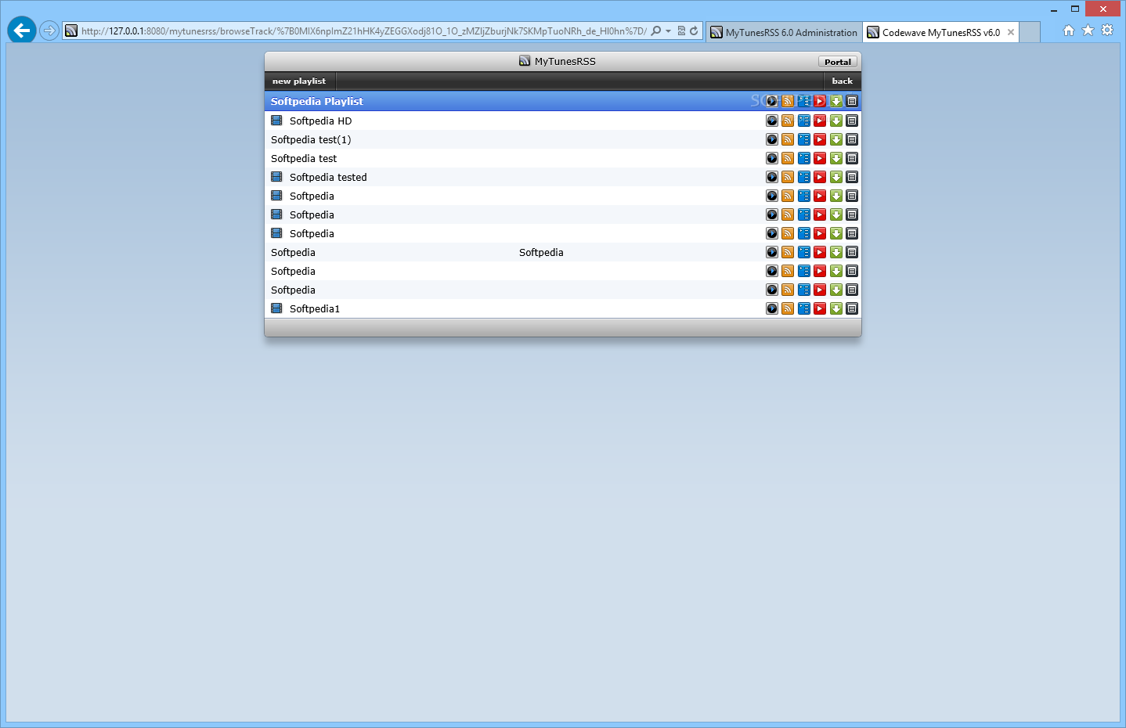Open browser Home icon
Viewport: 1126px width, 728px height.
click(1069, 31)
